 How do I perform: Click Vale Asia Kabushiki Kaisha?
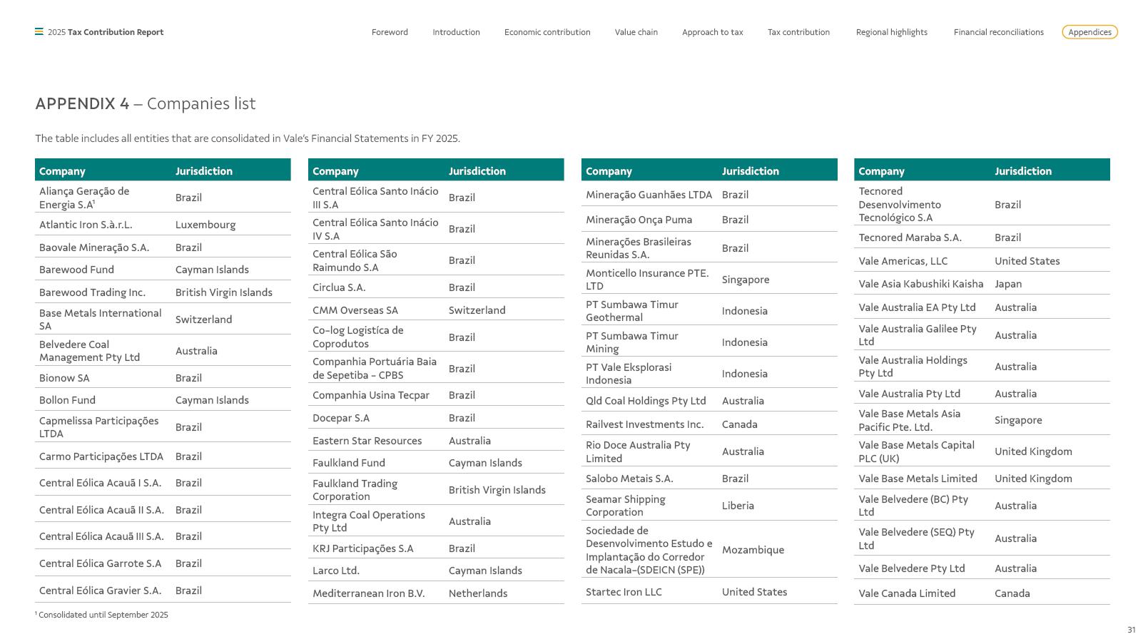921,284
